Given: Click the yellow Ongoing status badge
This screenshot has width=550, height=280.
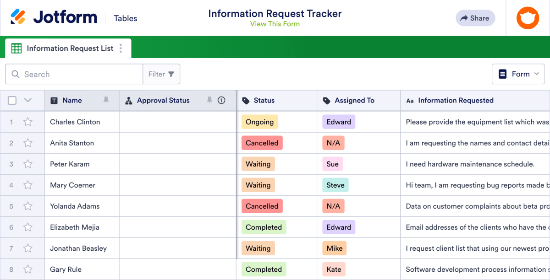Looking at the screenshot, I should click(x=259, y=122).
